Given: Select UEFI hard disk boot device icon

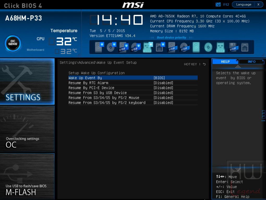Looking at the screenshot, I should (x=99, y=47).
